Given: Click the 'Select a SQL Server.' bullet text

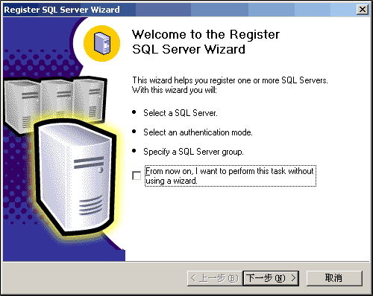Looking at the screenshot, I should click(181, 113).
